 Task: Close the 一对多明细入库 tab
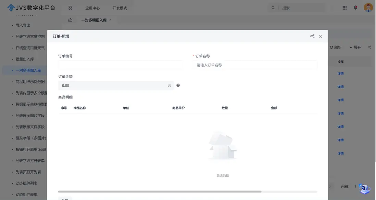110,20
